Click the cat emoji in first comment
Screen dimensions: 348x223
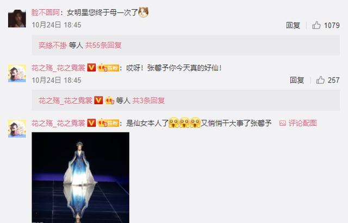(x=144, y=12)
